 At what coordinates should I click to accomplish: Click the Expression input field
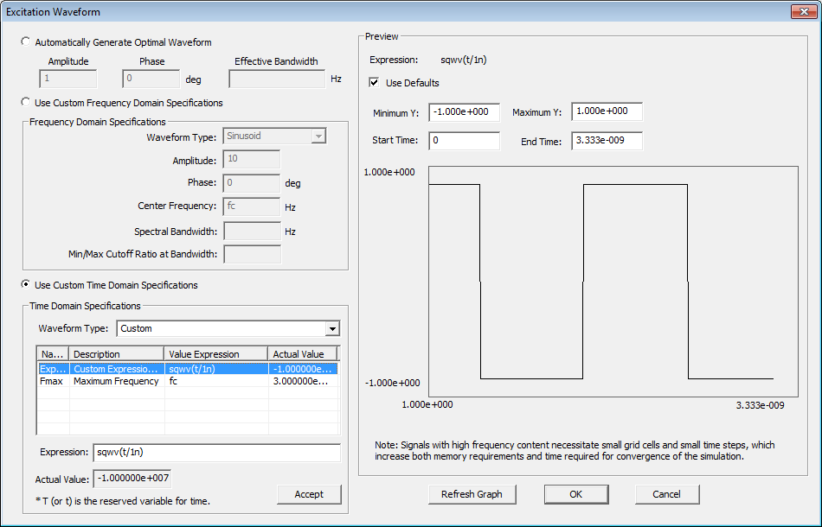(x=215, y=453)
